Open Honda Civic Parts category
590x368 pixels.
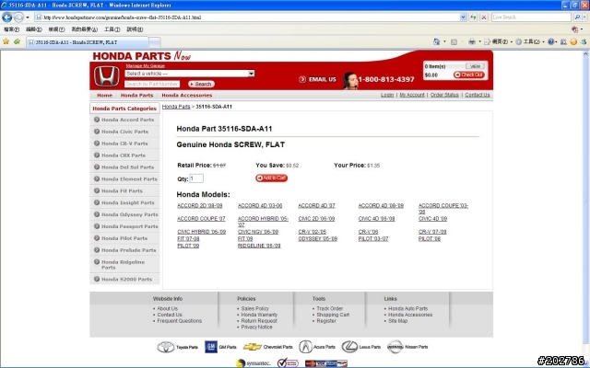(124, 132)
